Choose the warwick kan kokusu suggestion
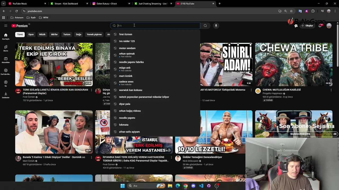Screen dimensions: 339x190 click(x=155, y=90)
